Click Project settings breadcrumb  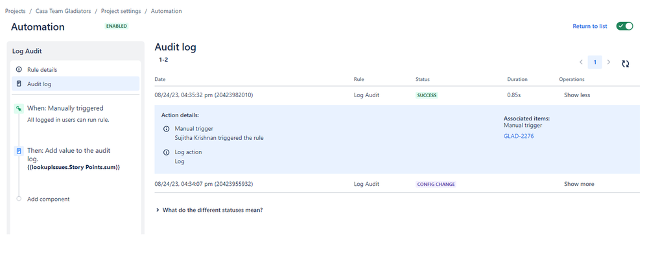click(x=121, y=11)
